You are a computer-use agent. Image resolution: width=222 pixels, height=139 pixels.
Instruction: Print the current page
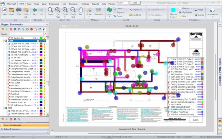[x=19, y=11]
